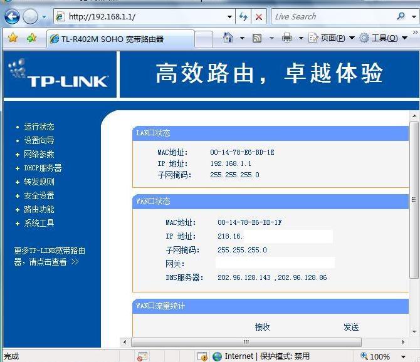This screenshot has height=362, width=420.
Task: Click the WAN口流量统计 section header
Action: coord(271,306)
